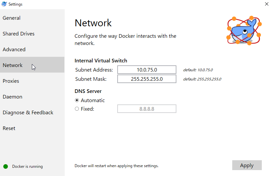271x176 pixels.
Task: Go to the Reset tab
Action: pos(9,128)
